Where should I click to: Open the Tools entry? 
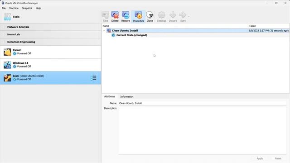(50, 17)
